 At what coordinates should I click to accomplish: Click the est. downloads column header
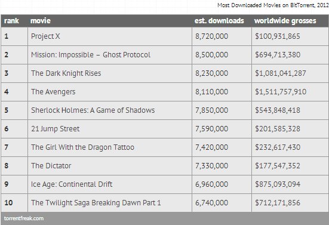pos(219,21)
